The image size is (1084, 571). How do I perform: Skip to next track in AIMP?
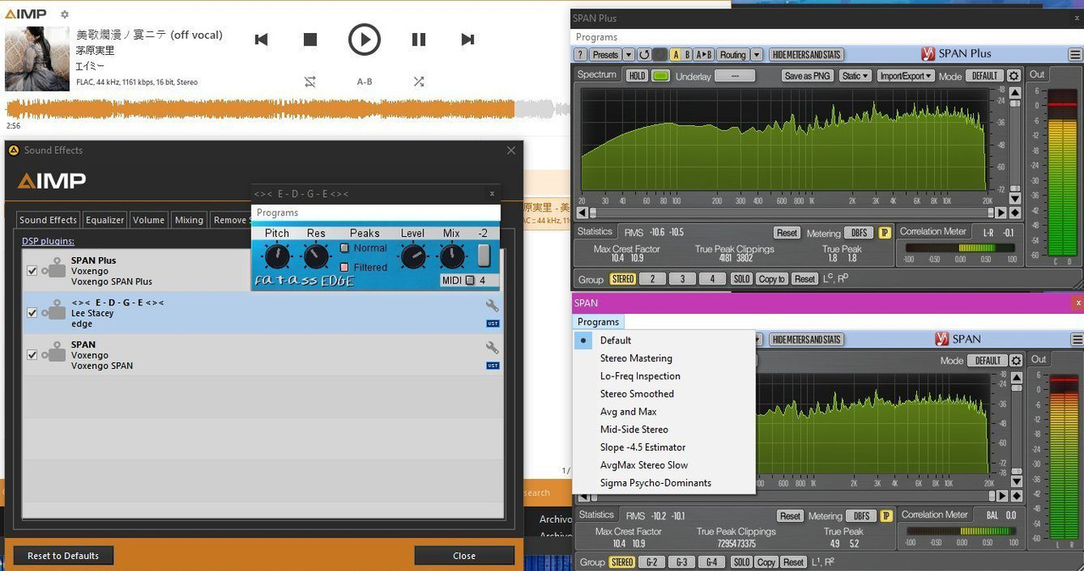click(467, 39)
